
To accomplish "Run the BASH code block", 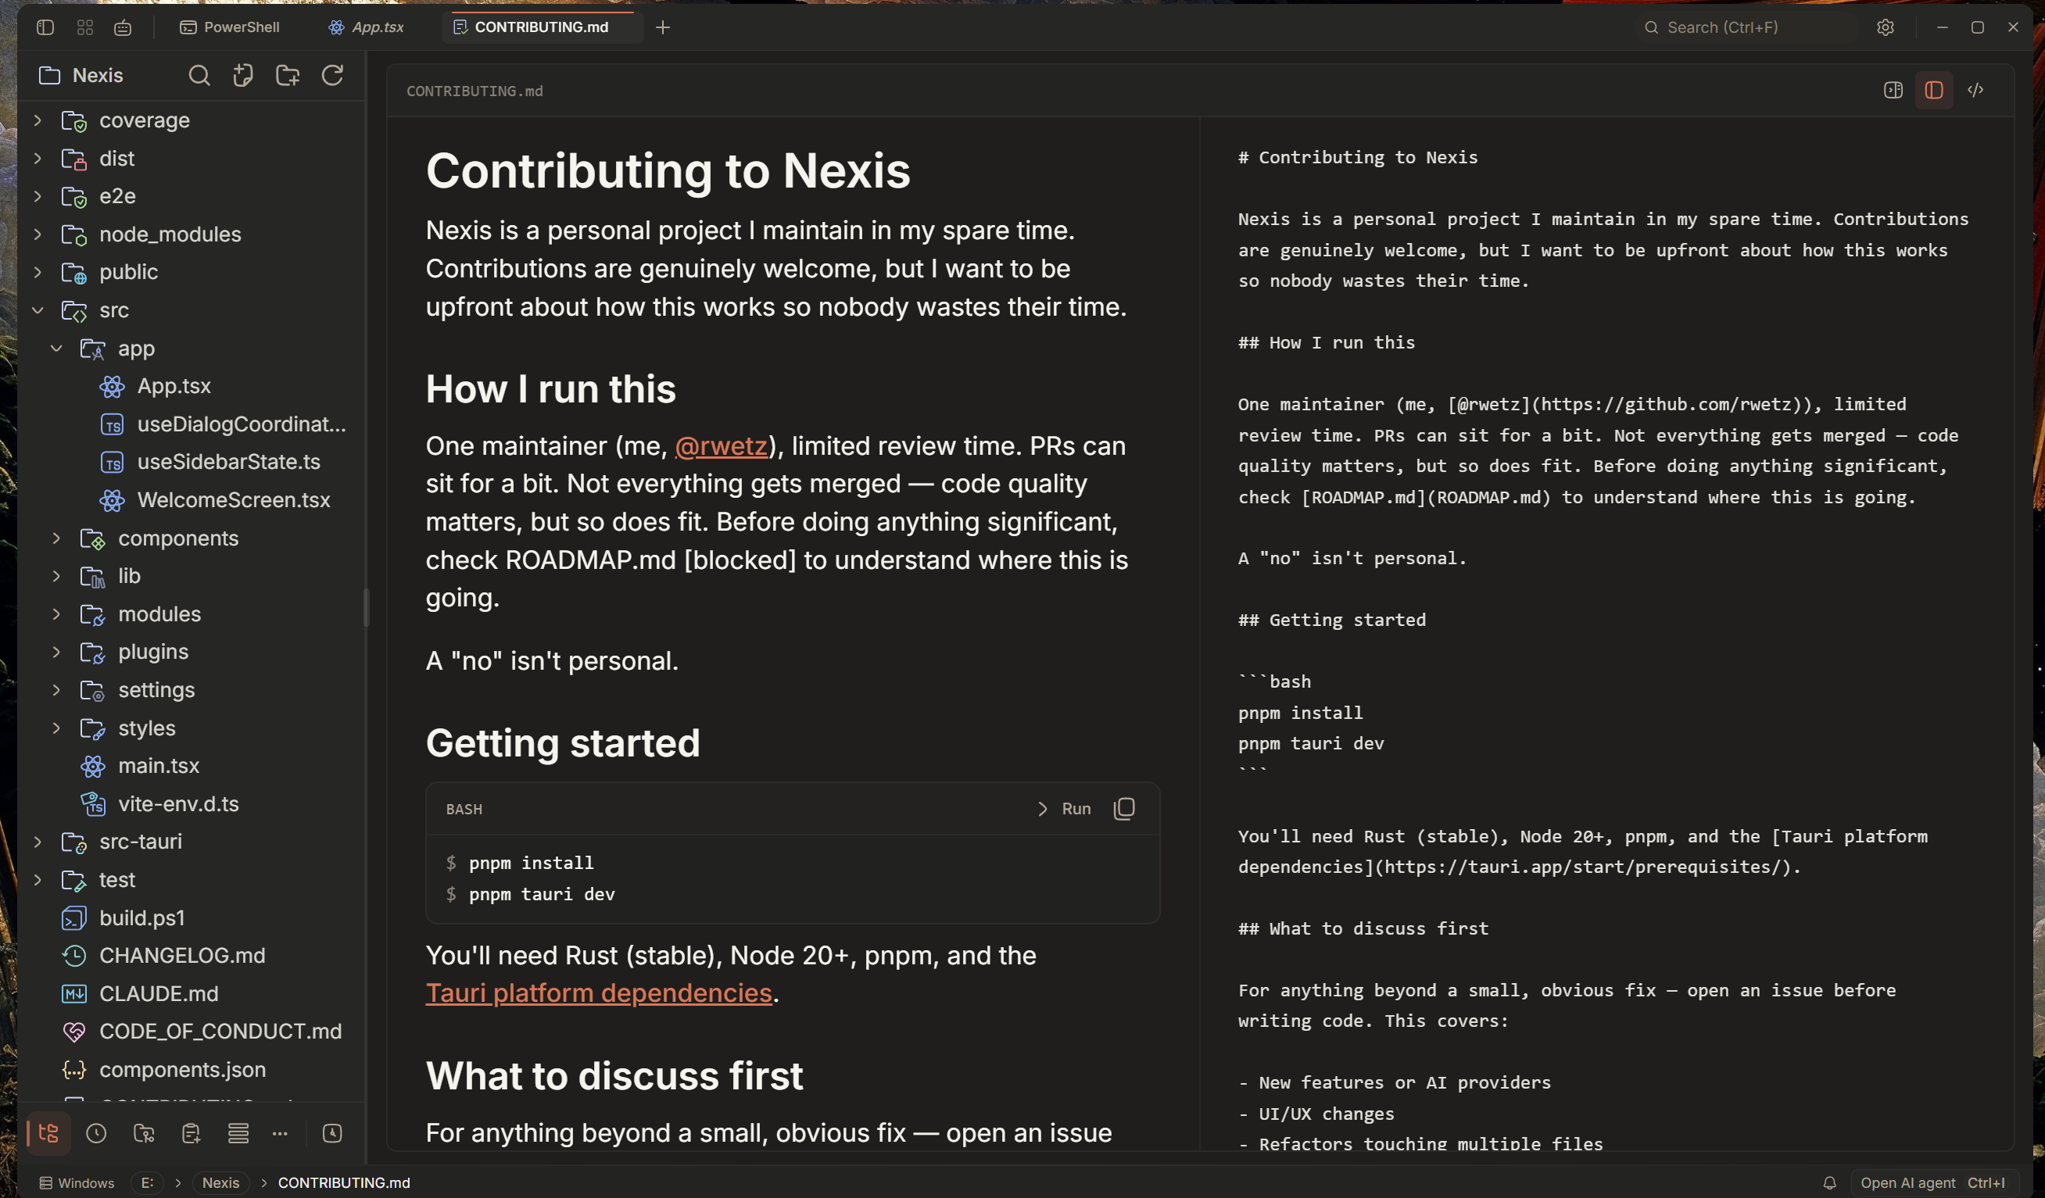I will [x=1064, y=809].
